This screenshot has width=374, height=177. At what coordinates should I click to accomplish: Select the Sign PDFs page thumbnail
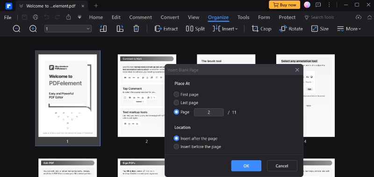141,168
